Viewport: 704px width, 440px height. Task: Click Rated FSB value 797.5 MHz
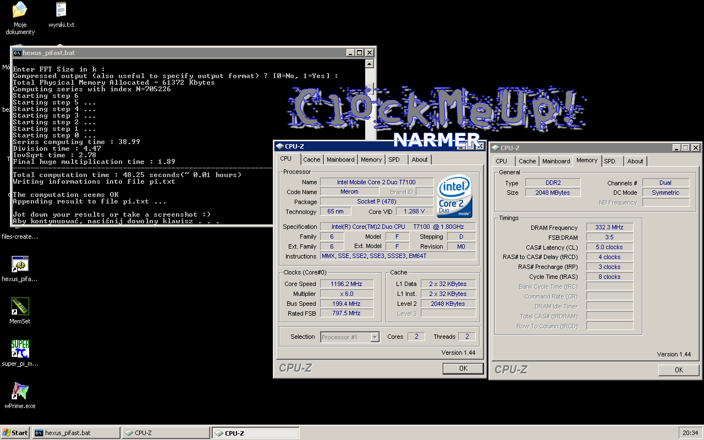[346, 313]
